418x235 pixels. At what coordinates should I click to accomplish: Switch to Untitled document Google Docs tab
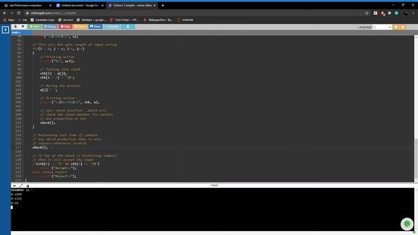(80, 5)
